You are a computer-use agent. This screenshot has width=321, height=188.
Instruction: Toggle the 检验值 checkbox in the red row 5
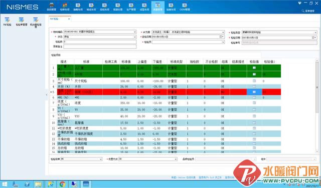254,92
